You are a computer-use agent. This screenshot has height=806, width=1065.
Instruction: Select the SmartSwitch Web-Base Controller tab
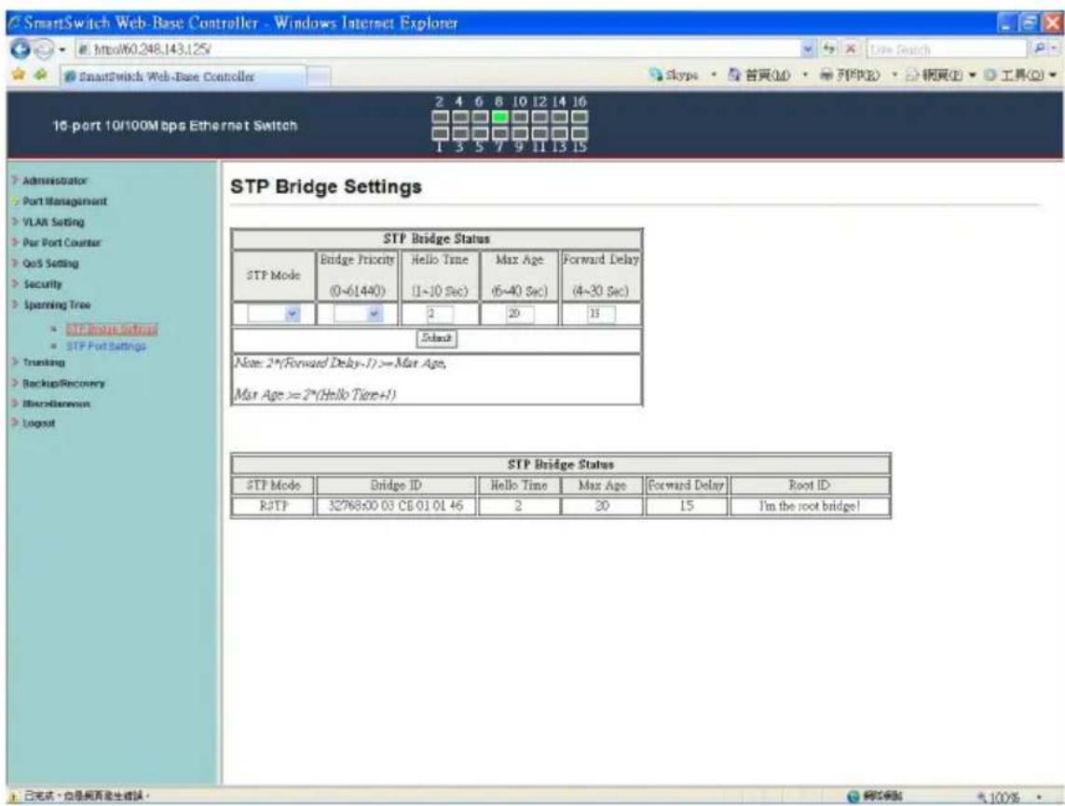pos(182,76)
